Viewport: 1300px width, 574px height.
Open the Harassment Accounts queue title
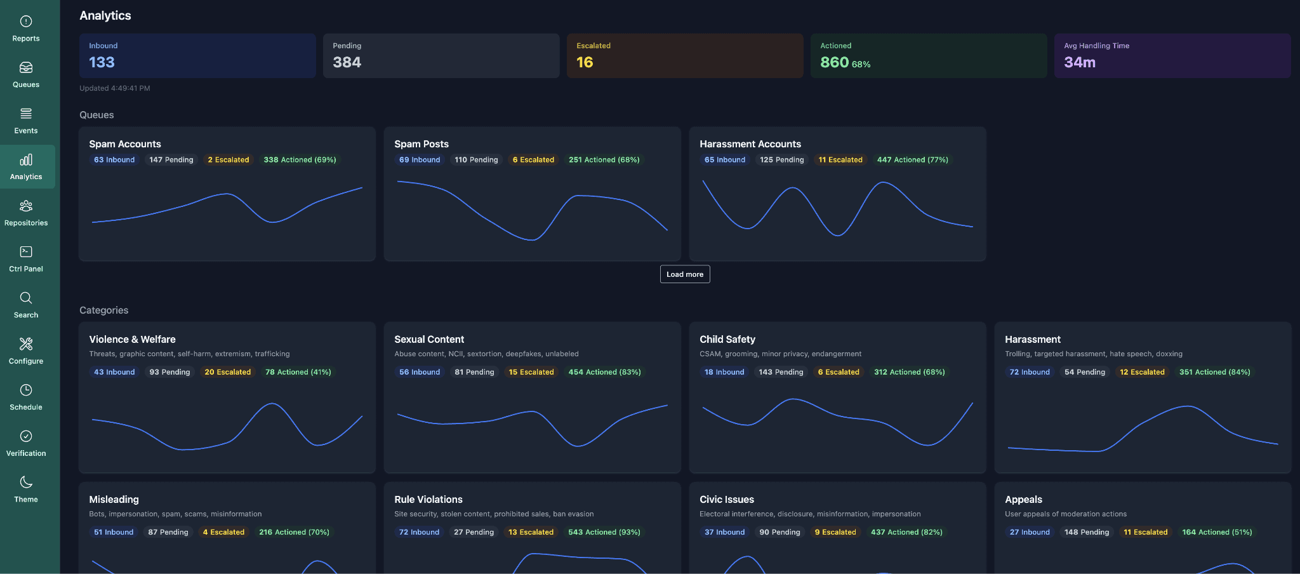click(x=750, y=144)
